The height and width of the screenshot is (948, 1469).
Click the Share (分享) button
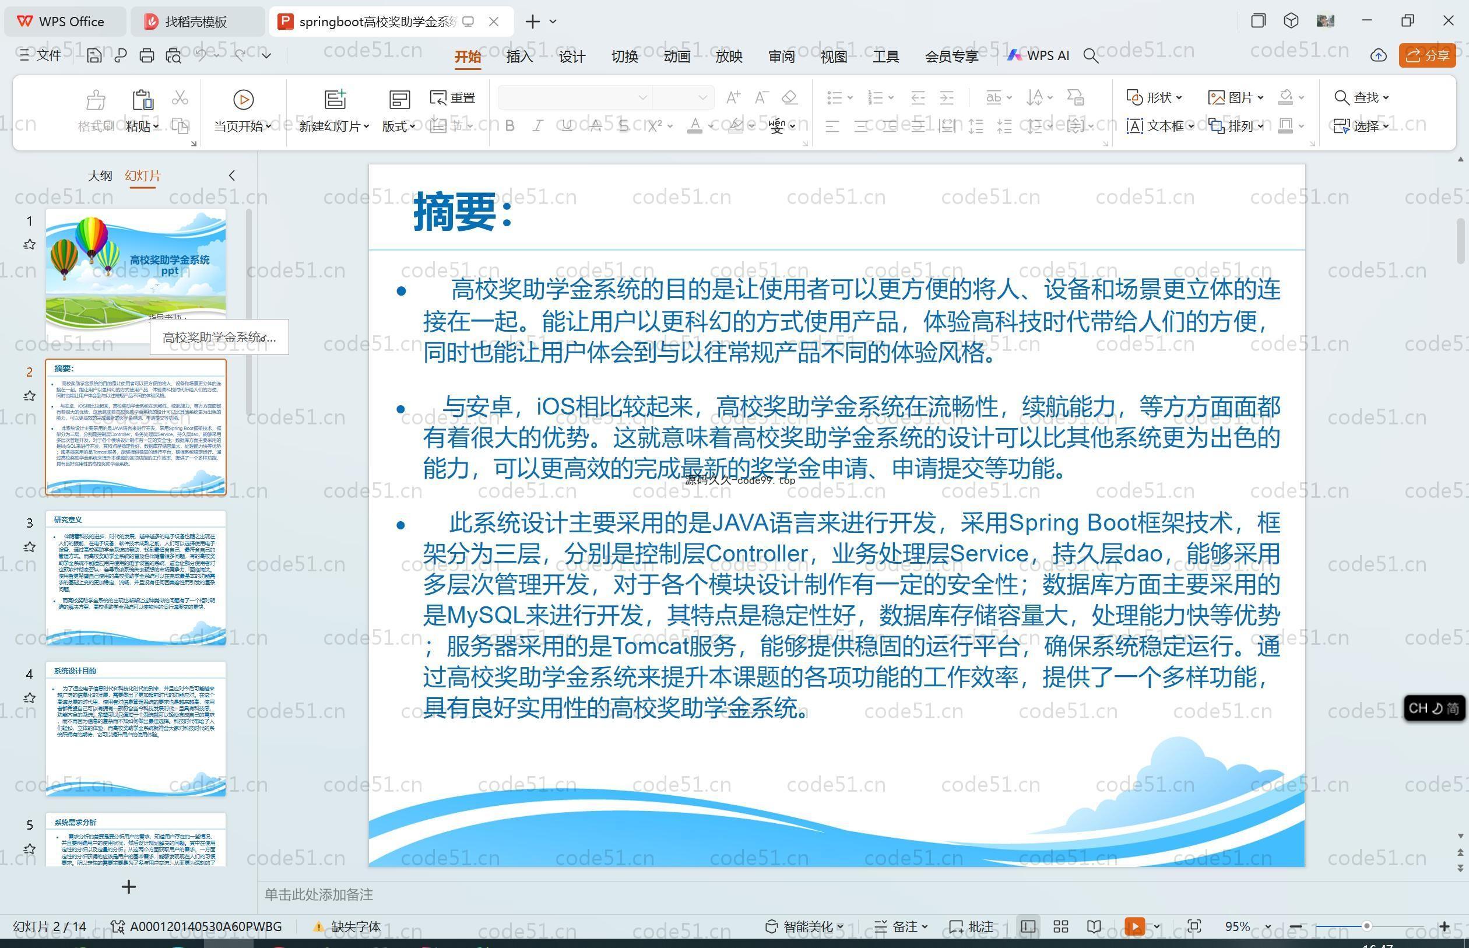pyautogui.click(x=1427, y=55)
